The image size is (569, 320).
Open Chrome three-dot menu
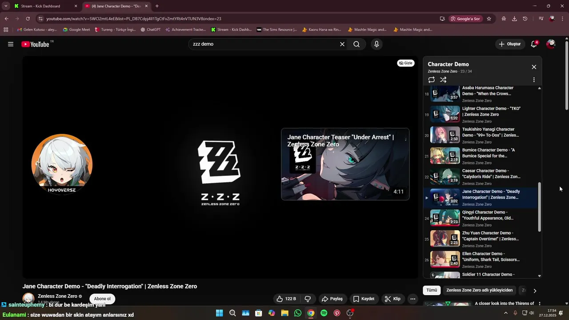point(562,19)
